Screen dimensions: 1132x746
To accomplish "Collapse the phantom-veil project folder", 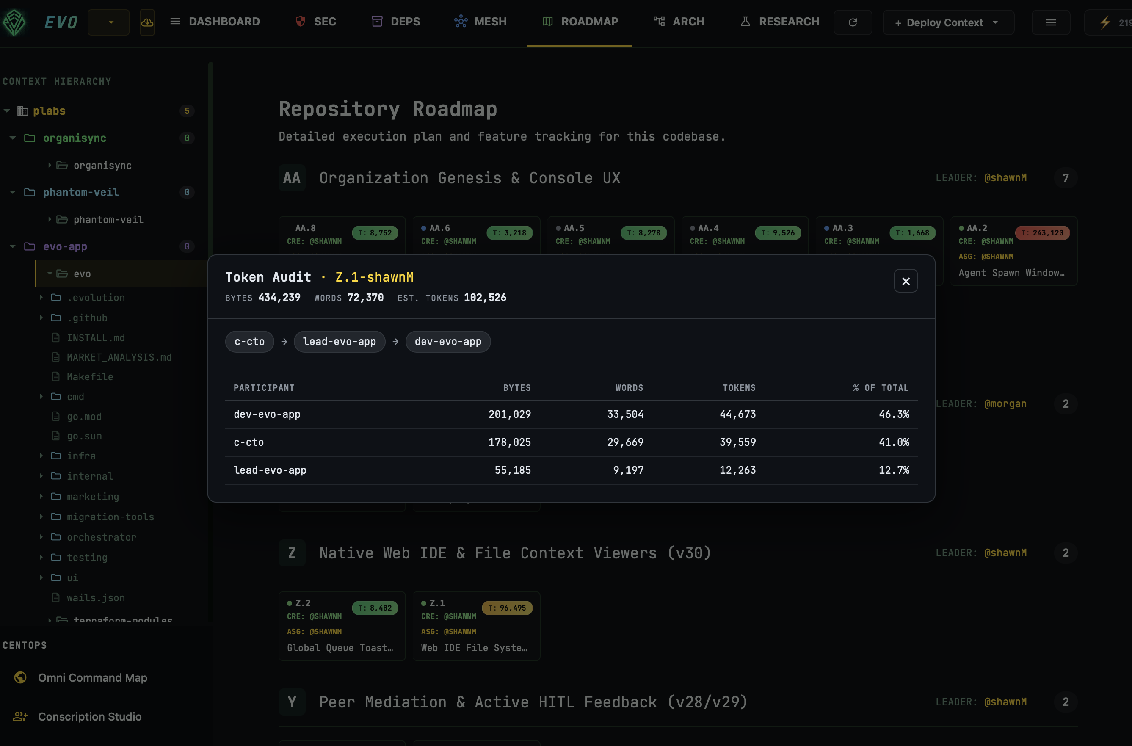I will click(x=13, y=192).
